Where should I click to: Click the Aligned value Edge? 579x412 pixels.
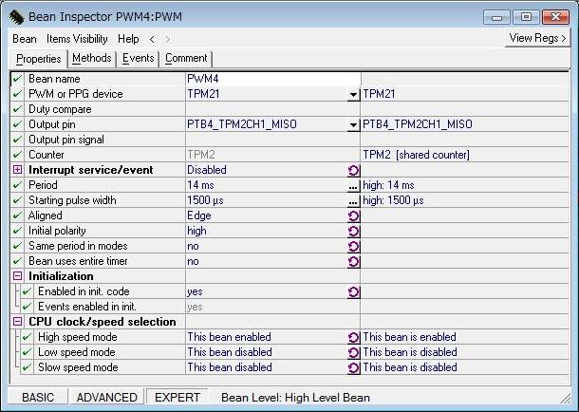coord(199,215)
